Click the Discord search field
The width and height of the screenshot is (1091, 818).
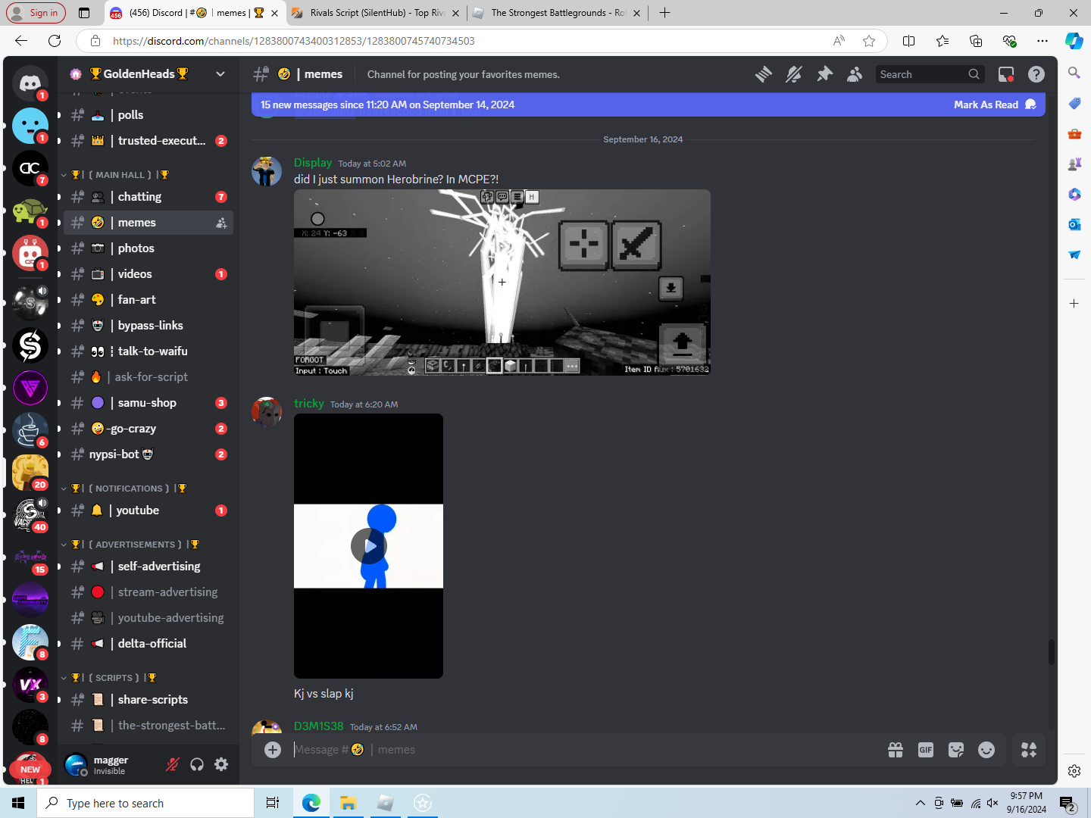(x=930, y=74)
